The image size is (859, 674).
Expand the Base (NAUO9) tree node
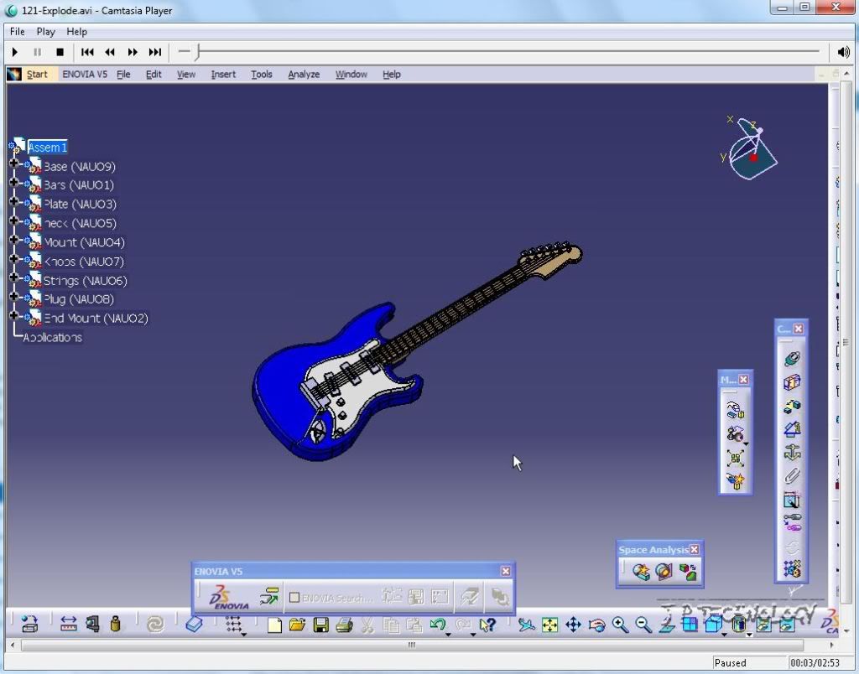(x=13, y=163)
